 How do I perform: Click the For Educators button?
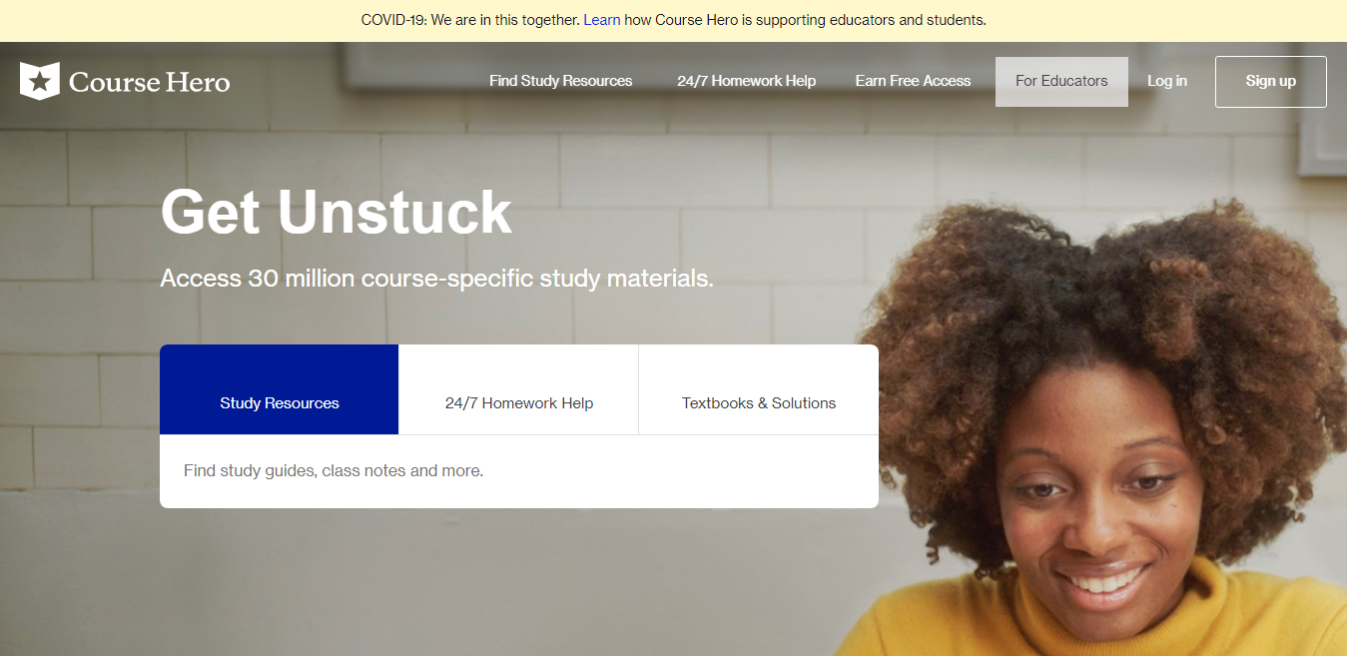pyautogui.click(x=1061, y=82)
